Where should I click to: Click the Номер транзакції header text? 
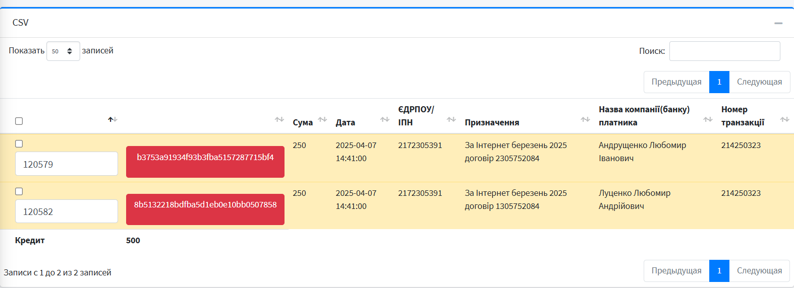coord(743,116)
